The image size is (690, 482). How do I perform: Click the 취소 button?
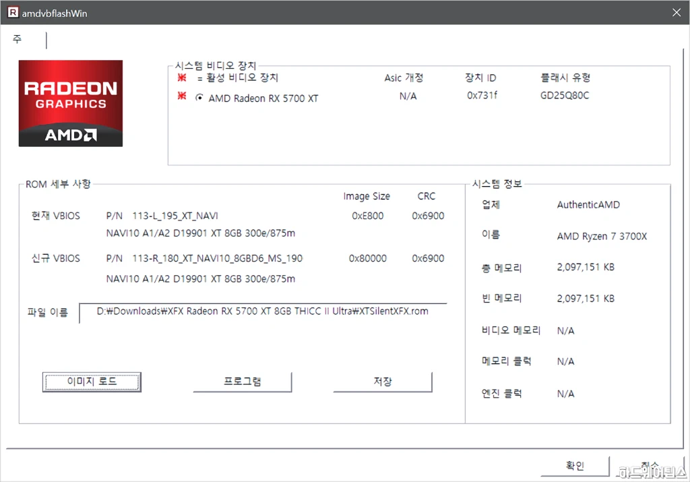(x=650, y=466)
